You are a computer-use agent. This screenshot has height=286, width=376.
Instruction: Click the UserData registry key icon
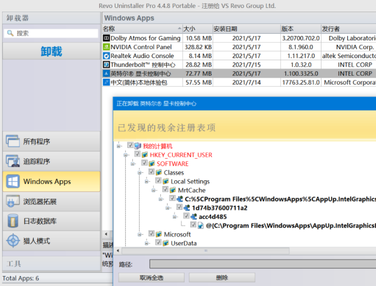tap(166, 243)
